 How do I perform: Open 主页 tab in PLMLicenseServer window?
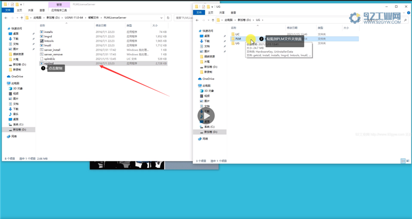[x=19, y=10]
